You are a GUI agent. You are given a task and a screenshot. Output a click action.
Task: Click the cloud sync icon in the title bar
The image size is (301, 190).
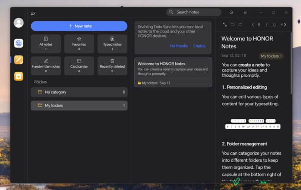232,13
